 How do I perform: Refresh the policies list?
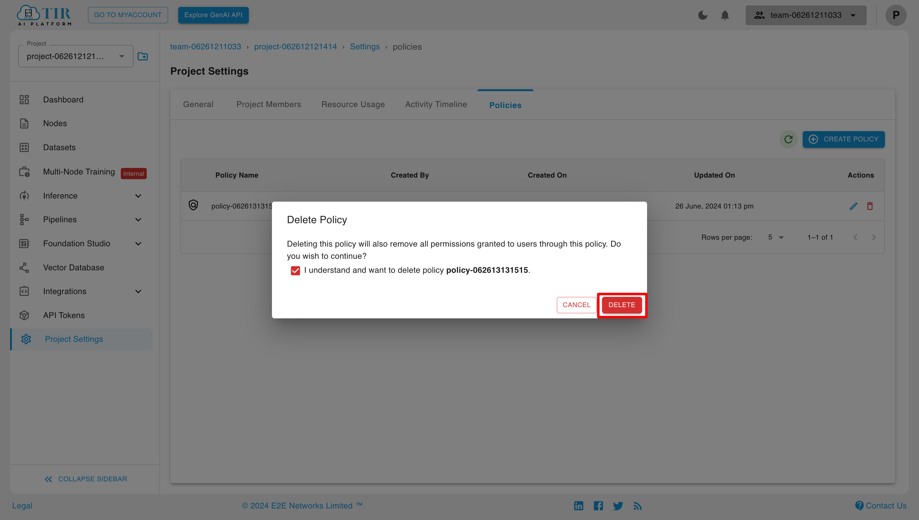pyautogui.click(x=788, y=139)
